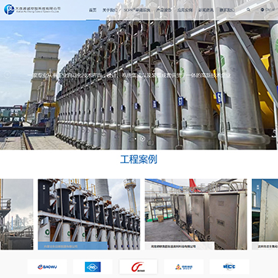Click the blue AIG partner logo
The height and width of the screenshot is (278, 278).
click(x=93, y=267)
